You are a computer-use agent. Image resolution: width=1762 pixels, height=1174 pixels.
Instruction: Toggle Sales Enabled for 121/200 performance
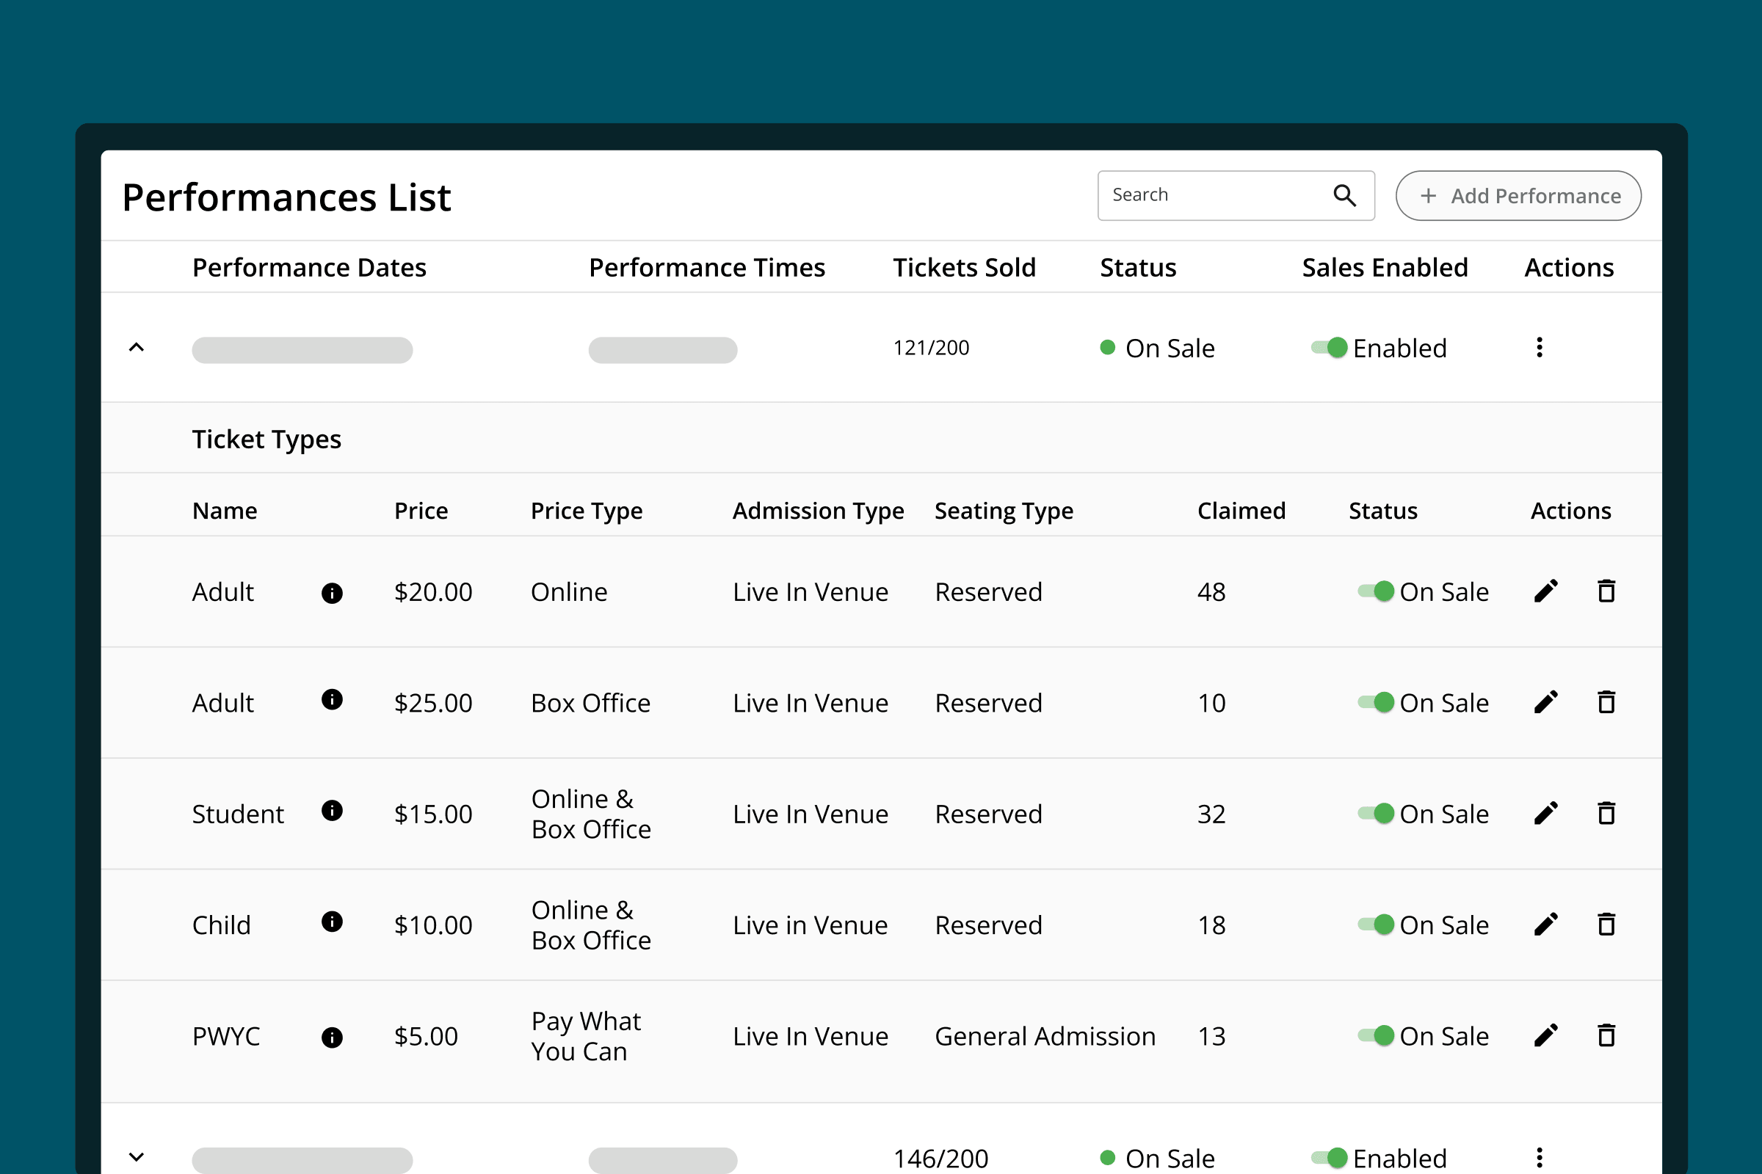tap(1330, 348)
